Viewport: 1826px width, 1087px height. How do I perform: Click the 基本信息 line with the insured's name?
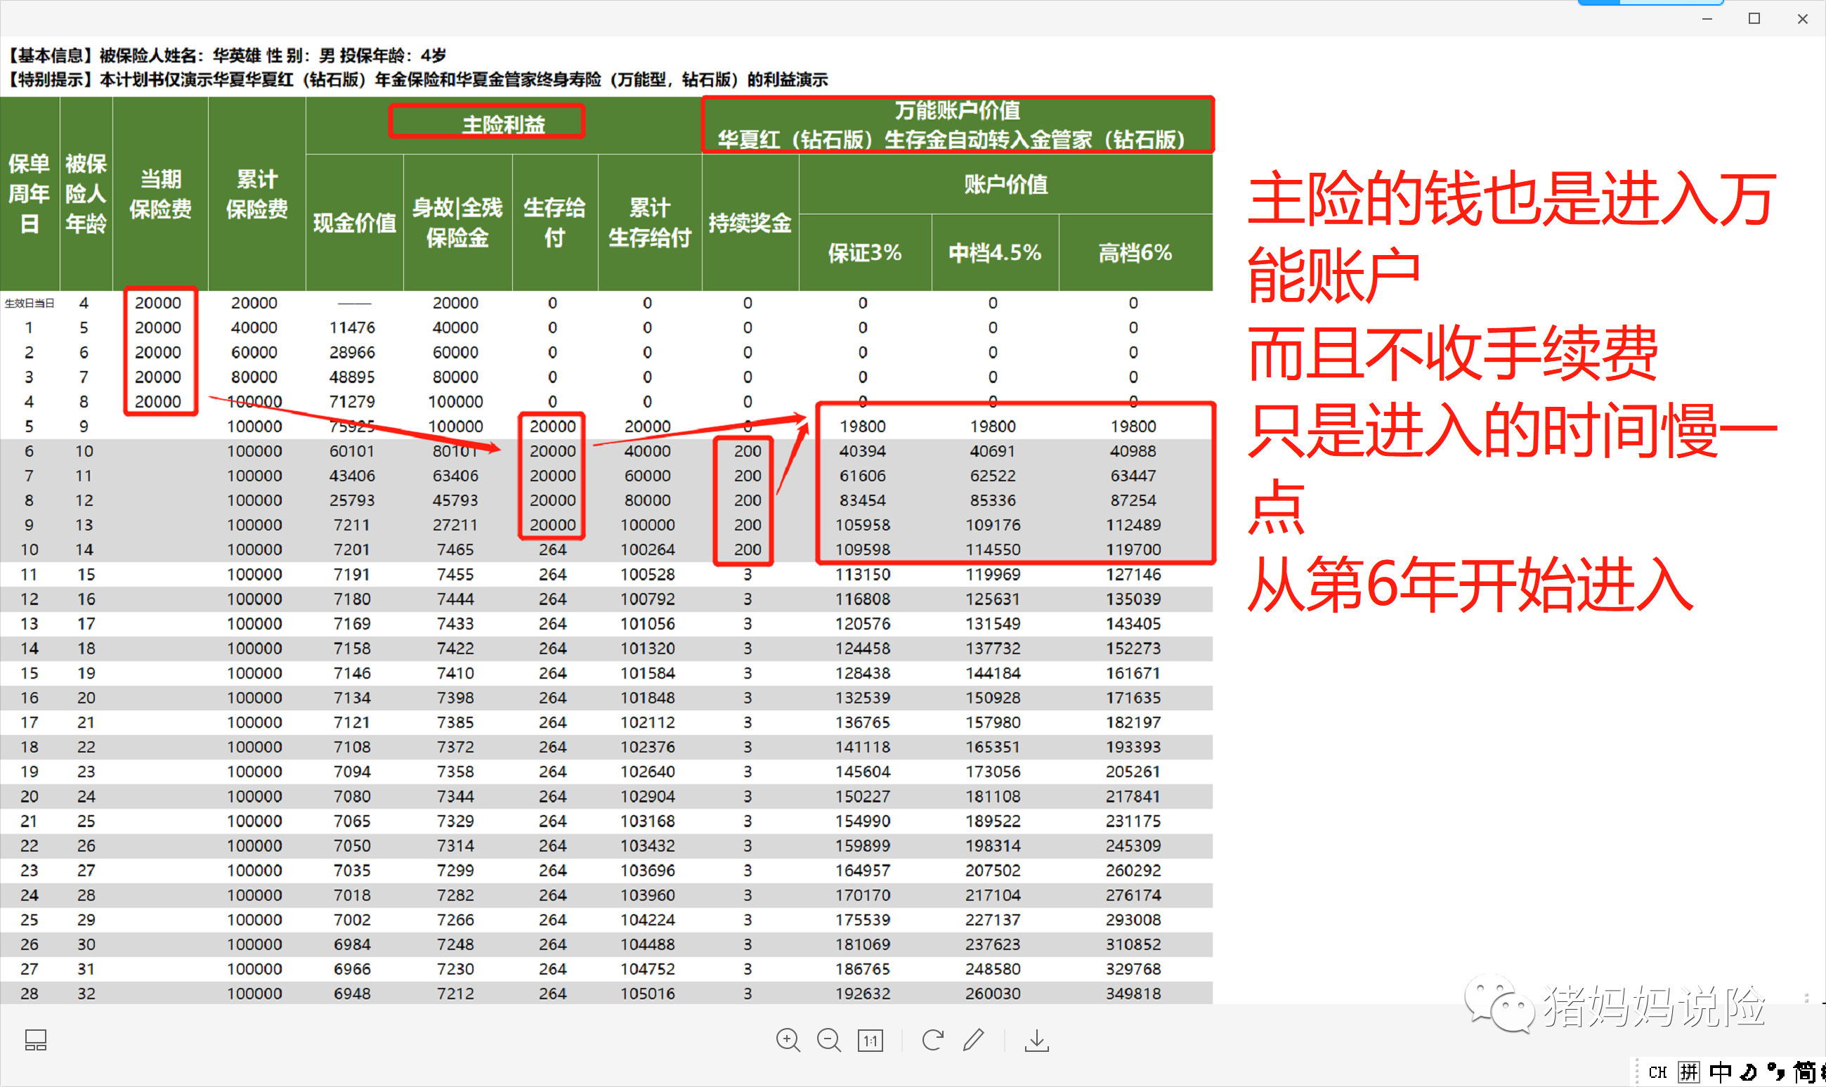point(226,55)
